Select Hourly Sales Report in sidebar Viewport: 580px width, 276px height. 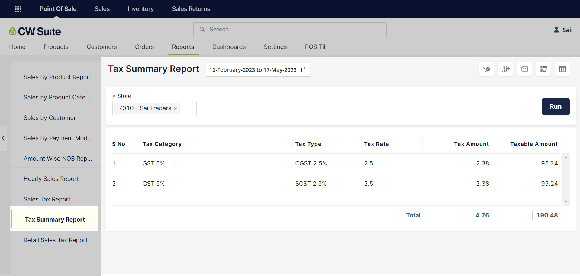pos(51,179)
